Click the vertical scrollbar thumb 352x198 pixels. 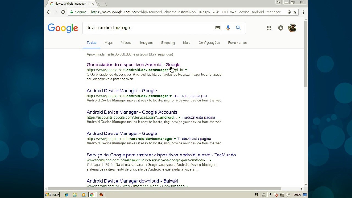pos(306,54)
